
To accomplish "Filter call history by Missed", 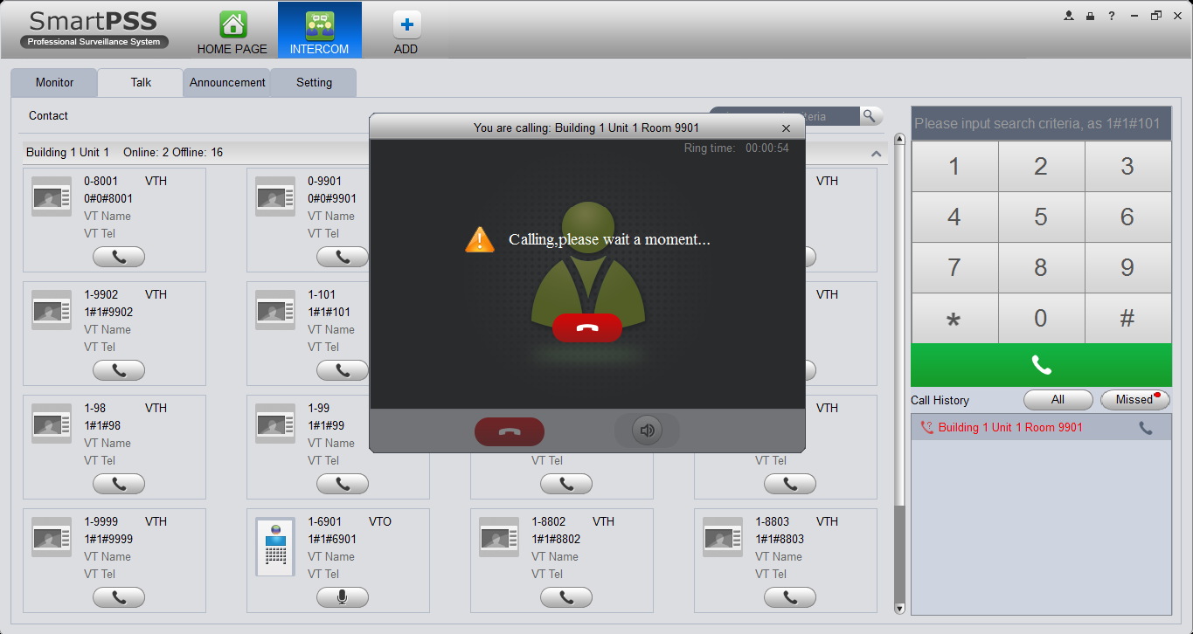I will (x=1134, y=400).
